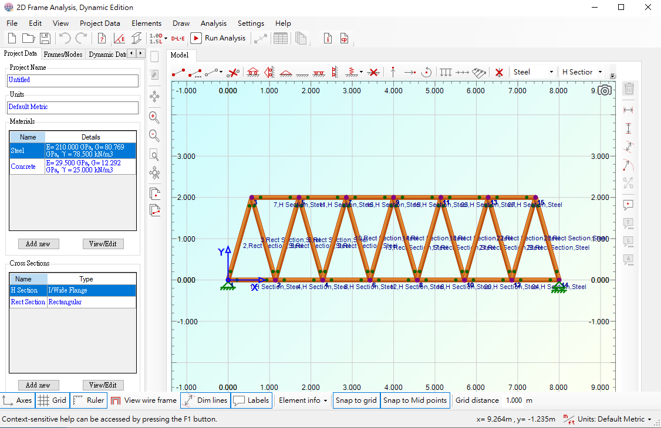This screenshot has width=661, height=428.
Task: Click Add new under Materials
Action: pyautogui.click(x=38, y=244)
